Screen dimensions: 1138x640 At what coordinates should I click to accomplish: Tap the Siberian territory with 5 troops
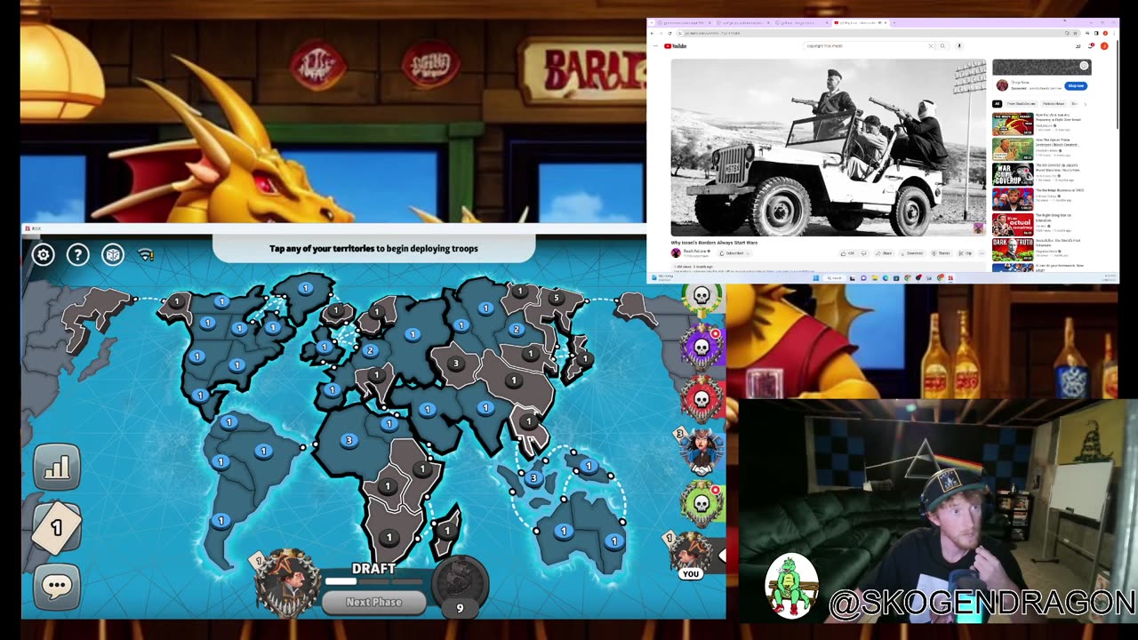[x=556, y=299]
